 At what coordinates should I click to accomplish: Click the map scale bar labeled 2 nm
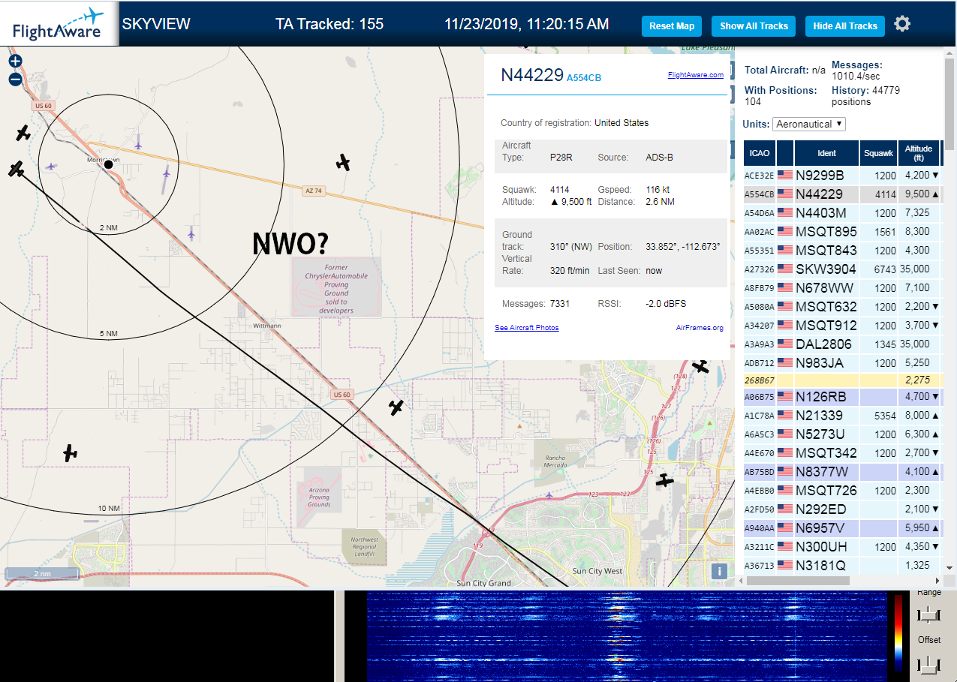pyautogui.click(x=42, y=573)
